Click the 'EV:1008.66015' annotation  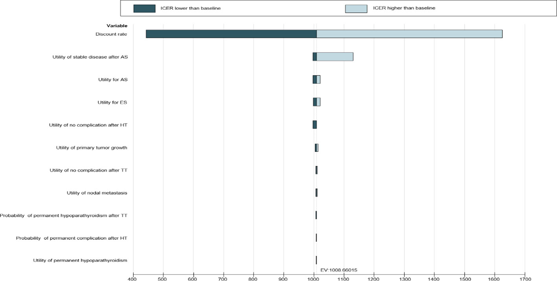click(338, 270)
